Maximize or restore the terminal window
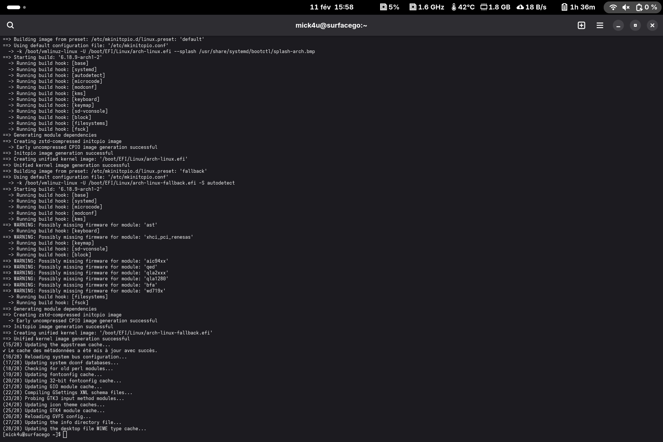This screenshot has height=442, width=663. [635, 25]
